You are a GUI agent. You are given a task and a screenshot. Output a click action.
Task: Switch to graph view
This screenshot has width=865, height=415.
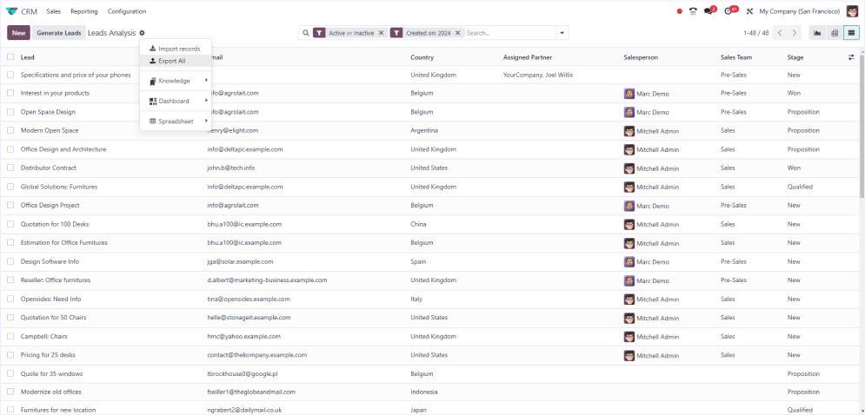pyautogui.click(x=817, y=33)
